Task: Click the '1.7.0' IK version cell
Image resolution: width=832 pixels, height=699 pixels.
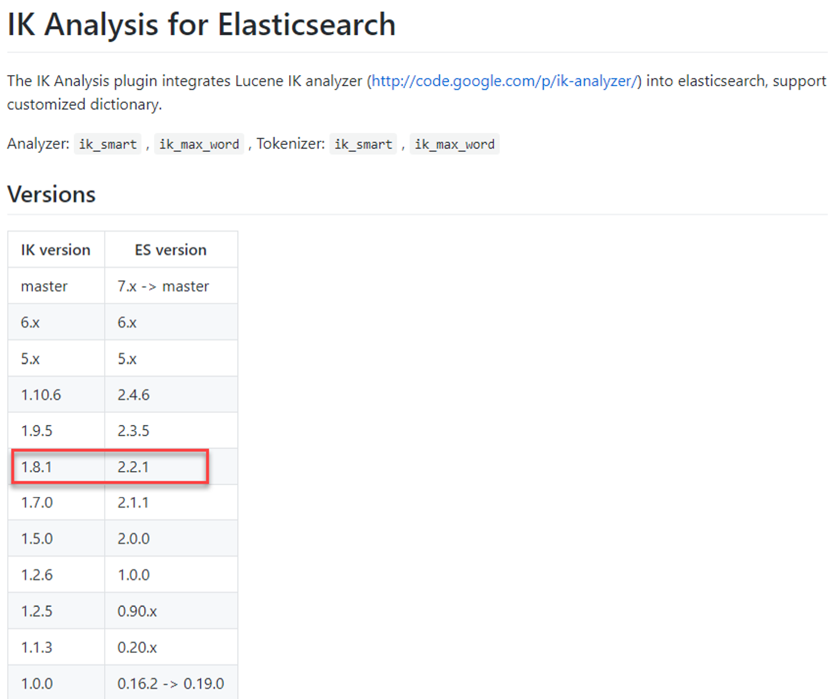Action: [x=56, y=503]
